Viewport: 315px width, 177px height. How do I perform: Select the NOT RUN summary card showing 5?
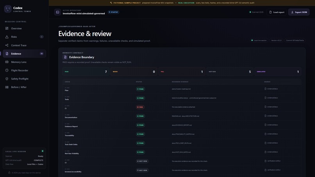click(x=230, y=72)
